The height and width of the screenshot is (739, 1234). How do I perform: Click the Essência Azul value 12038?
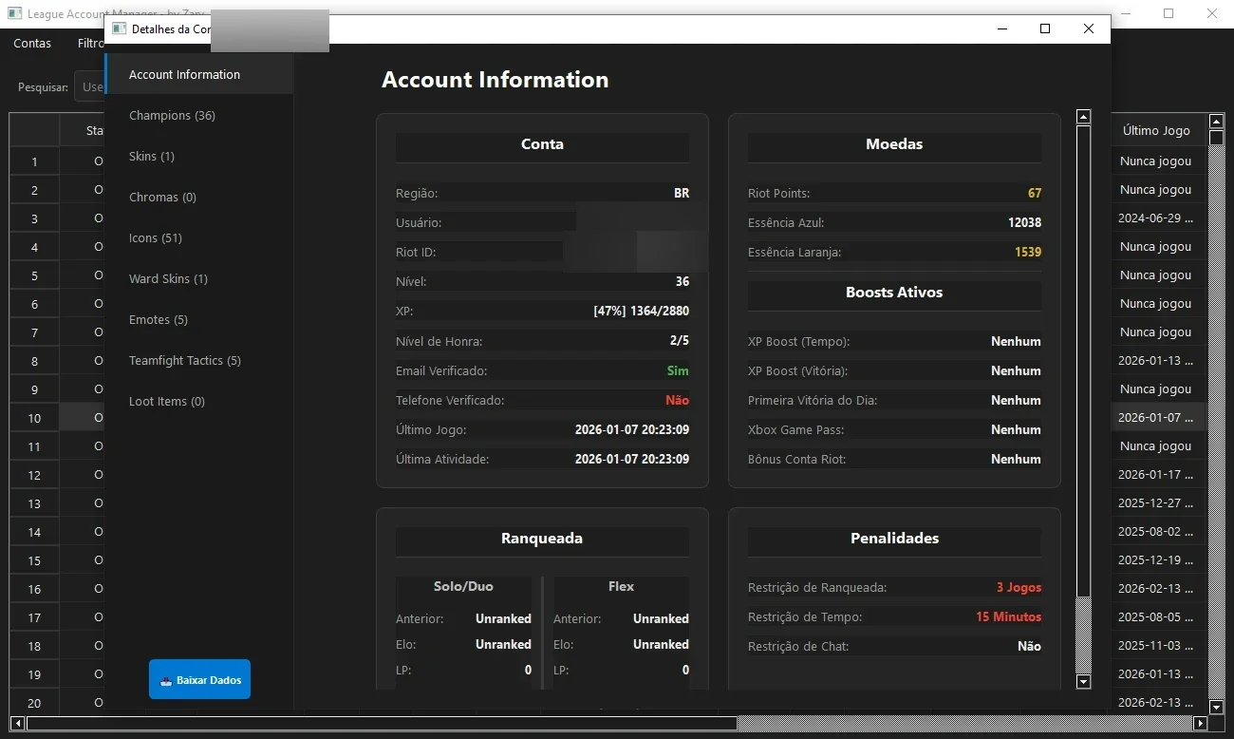coord(1024,222)
